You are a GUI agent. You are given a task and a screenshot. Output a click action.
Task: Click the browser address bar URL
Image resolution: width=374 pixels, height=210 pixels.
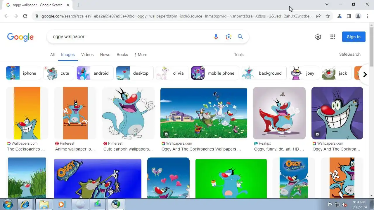click(177, 16)
